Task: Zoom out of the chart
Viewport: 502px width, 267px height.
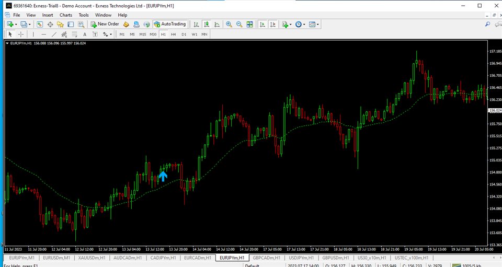Action: (239, 25)
